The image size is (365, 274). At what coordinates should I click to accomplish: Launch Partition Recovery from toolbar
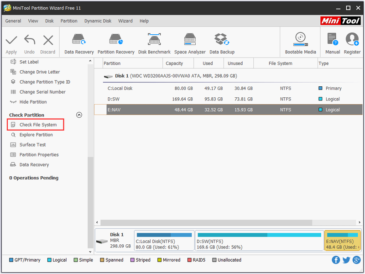116,44
